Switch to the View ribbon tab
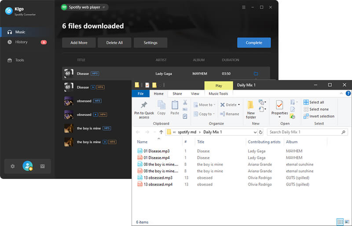The image size is (352, 226). coord(195,94)
